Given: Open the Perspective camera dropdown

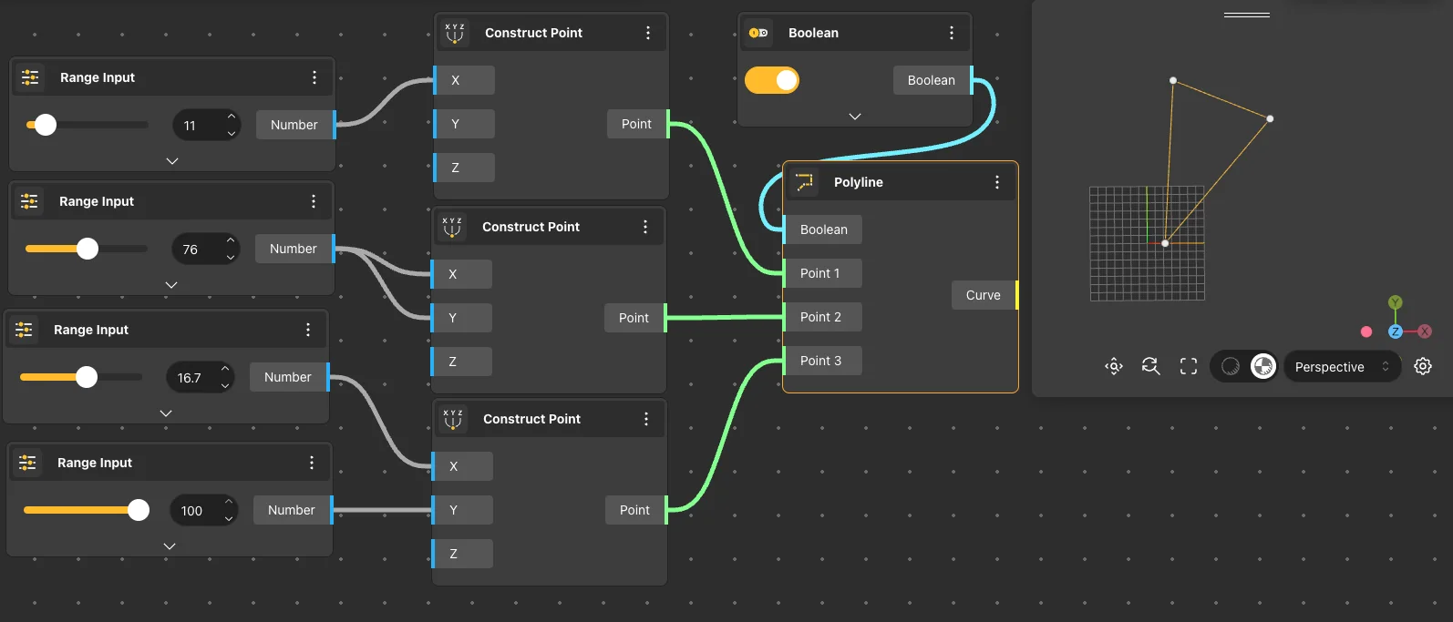Looking at the screenshot, I should pos(1342,367).
